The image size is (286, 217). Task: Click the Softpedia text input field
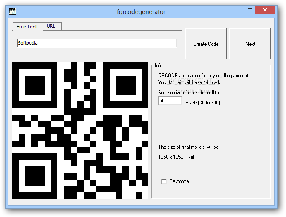coord(97,43)
